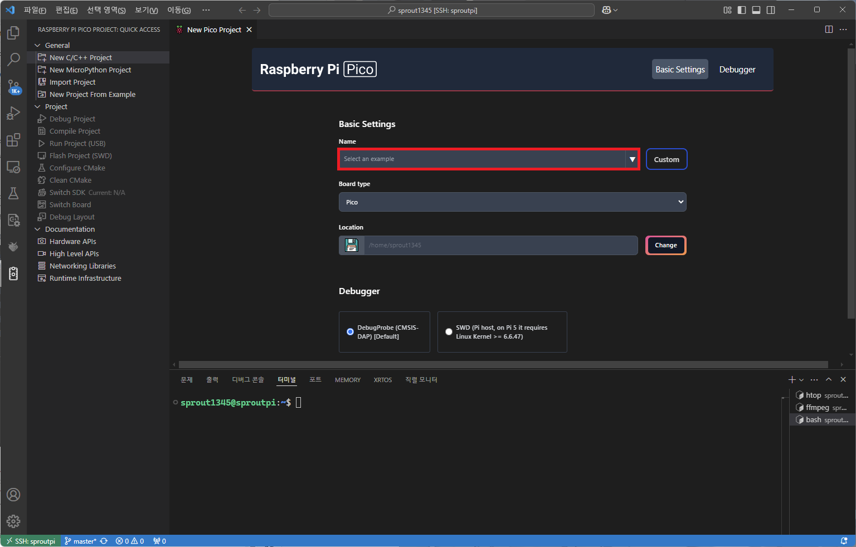The image size is (856, 547).
Task: Open editor more actions ellipsis
Action: tap(843, 30)
